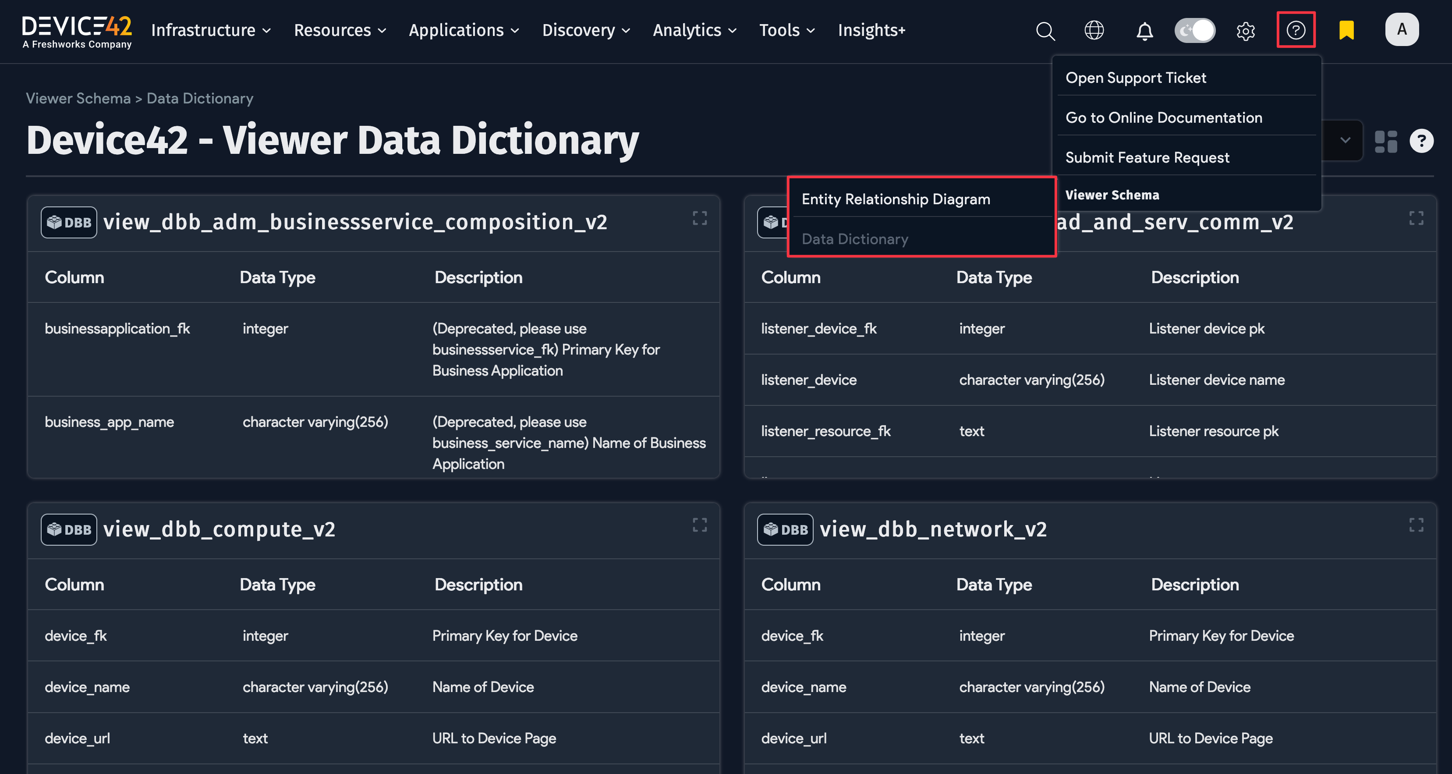The height and width of the screenshot is (774, 1452).
Task: Expand view_dbb_network_v2 card to fullscreen
Action: coord(1416,525)
